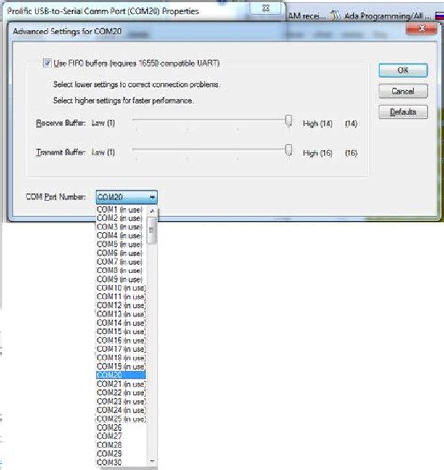Viewport: 444px width, 470px height.
Task: Click the dropdown list scroll-down arrow
Action: pos(152,461)
